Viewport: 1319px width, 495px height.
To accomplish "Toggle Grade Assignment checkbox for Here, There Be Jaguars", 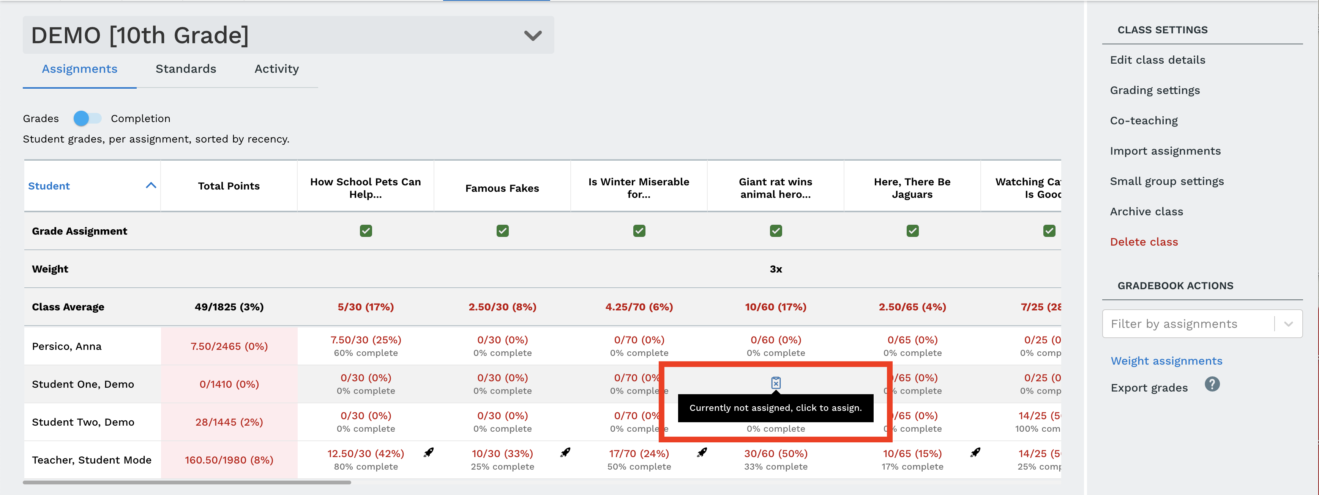I will pos(912,230).
